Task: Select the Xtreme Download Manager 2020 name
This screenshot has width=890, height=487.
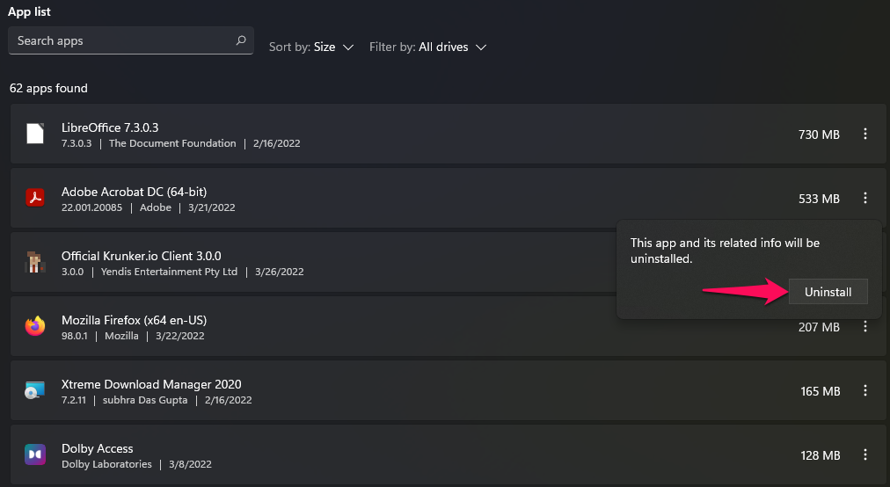Action: [x=151, y=384]
